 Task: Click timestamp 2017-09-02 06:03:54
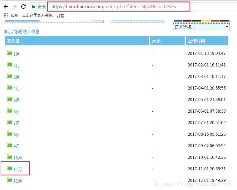click(207, 146)
